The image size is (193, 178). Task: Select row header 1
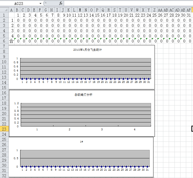coord(4,15)
